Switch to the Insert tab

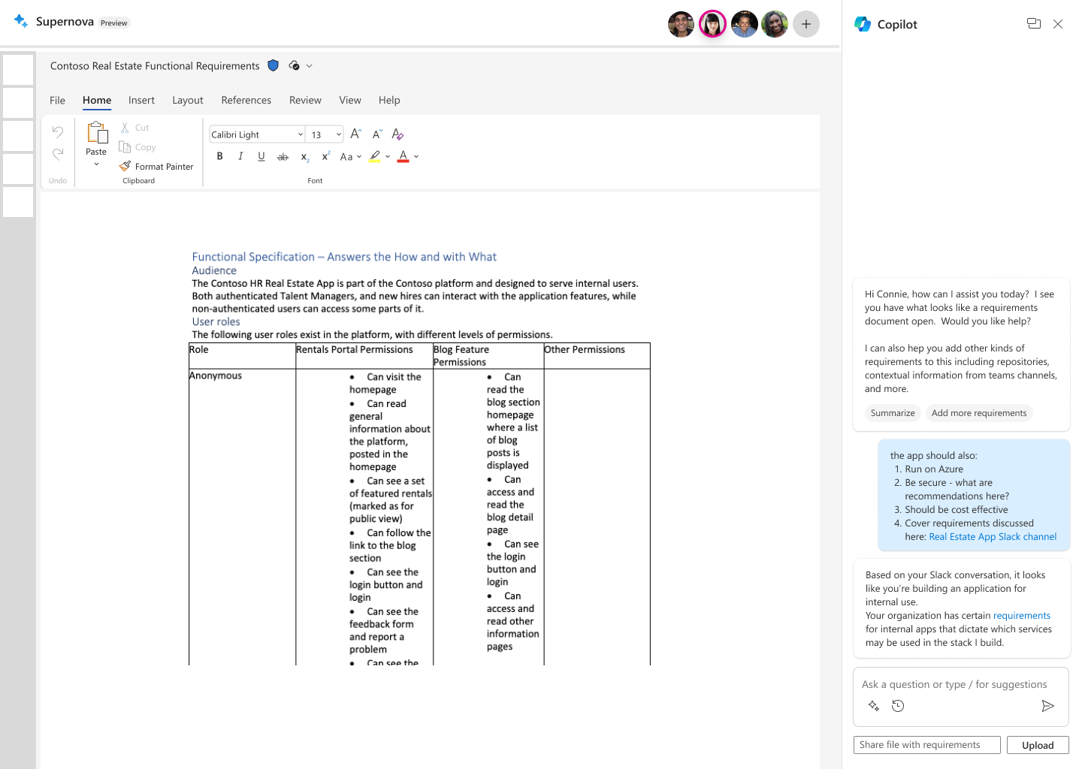click(141, 100)
